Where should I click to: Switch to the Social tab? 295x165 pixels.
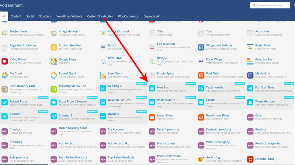(30, 16)
